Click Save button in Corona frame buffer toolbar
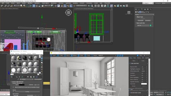This screenshot has width=171, height=96. tap(53, 55)
